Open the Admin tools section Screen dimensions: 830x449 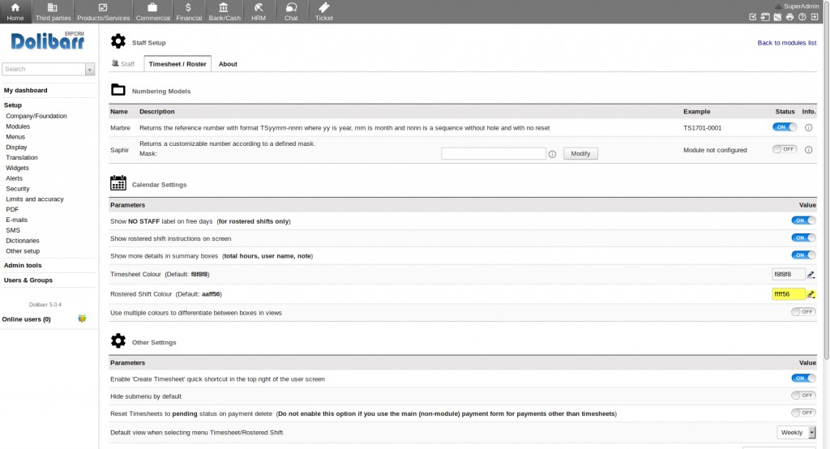pos(23,266)
